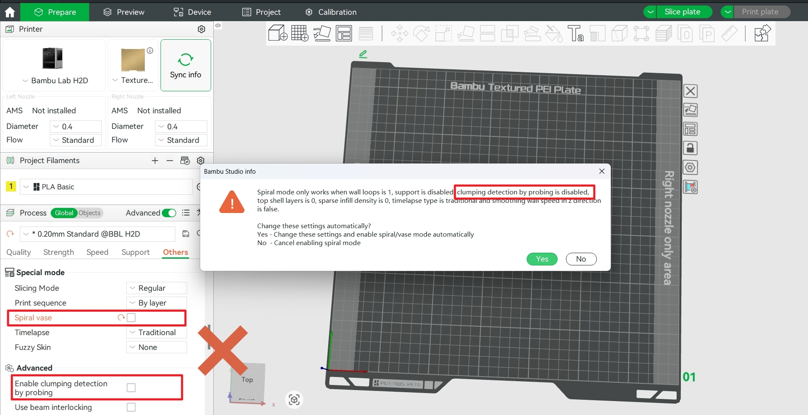Click the Assembly view puzzle icon
Viewport: 808px width, 415px height.
click(x=762, y=33)
